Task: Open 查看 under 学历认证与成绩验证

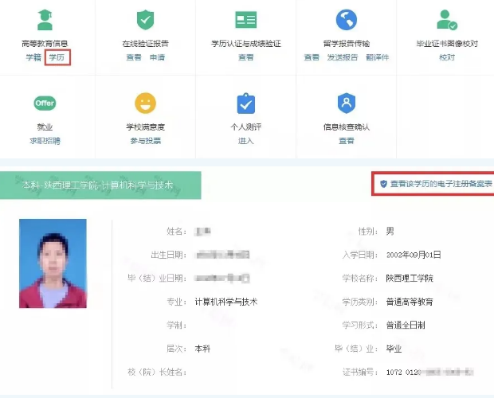Action: click(245, 57)
